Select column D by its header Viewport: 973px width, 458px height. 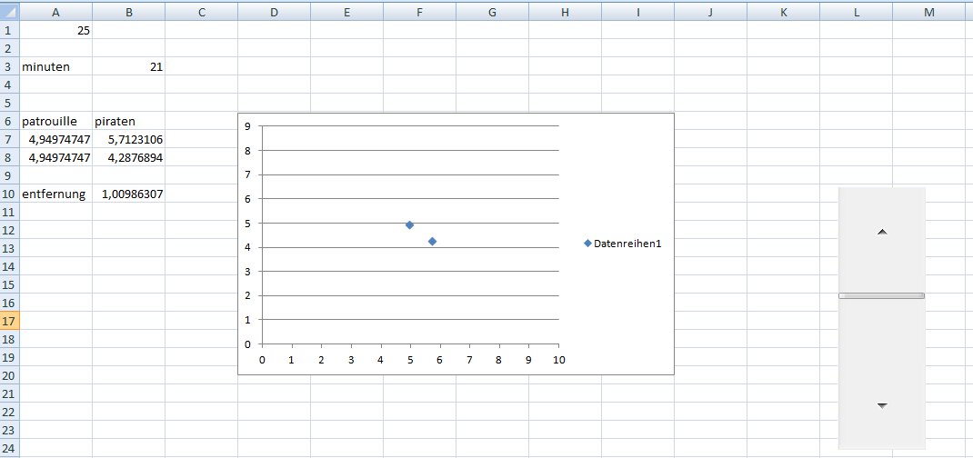coord(274,12)
